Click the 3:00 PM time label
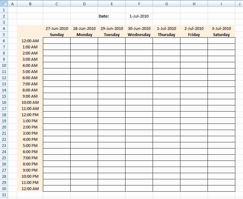The image size is (243, 199). [x=30, y=133]
